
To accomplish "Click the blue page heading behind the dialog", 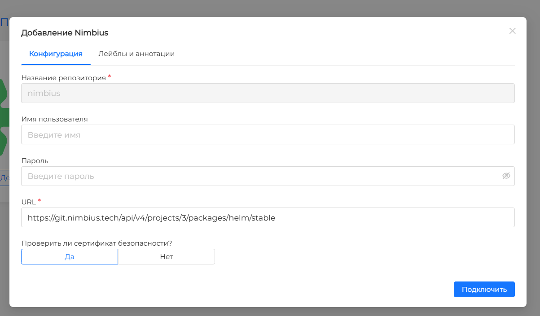I will tap(4, 22).
